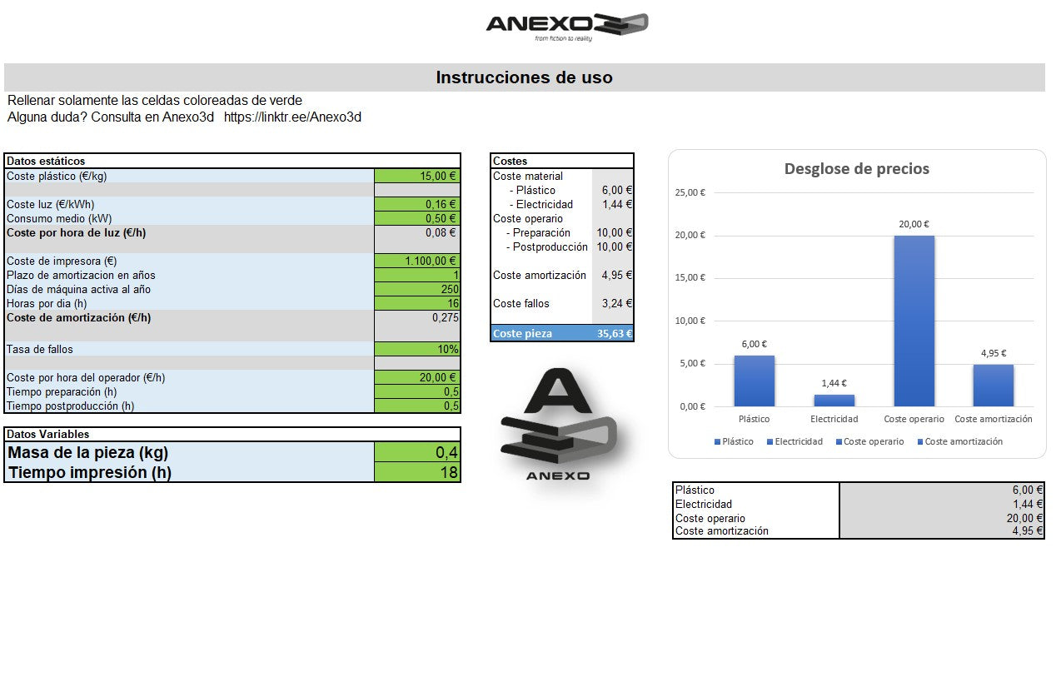
Task: Select the Tiempo impresión green cell
Action: click(x=416, y=471)
